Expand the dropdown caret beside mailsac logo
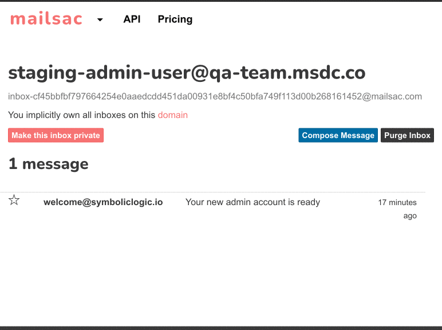Viewport: 442px width, 330px height. tap(100, 19)
